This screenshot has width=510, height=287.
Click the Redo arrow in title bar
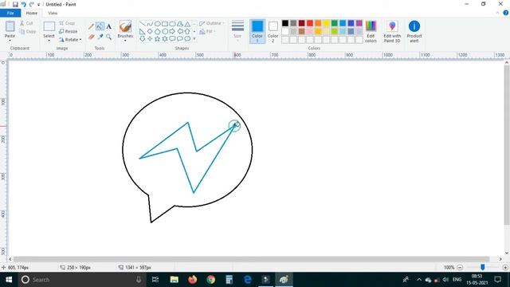tap(32, 5)
